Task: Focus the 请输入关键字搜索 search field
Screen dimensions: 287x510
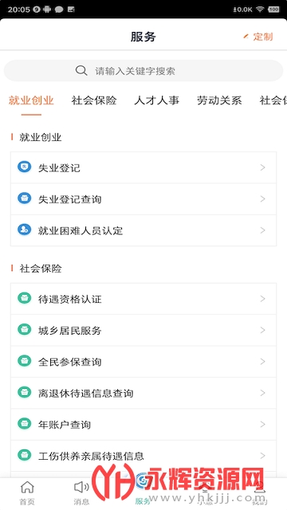Action: tap(143, 71)
